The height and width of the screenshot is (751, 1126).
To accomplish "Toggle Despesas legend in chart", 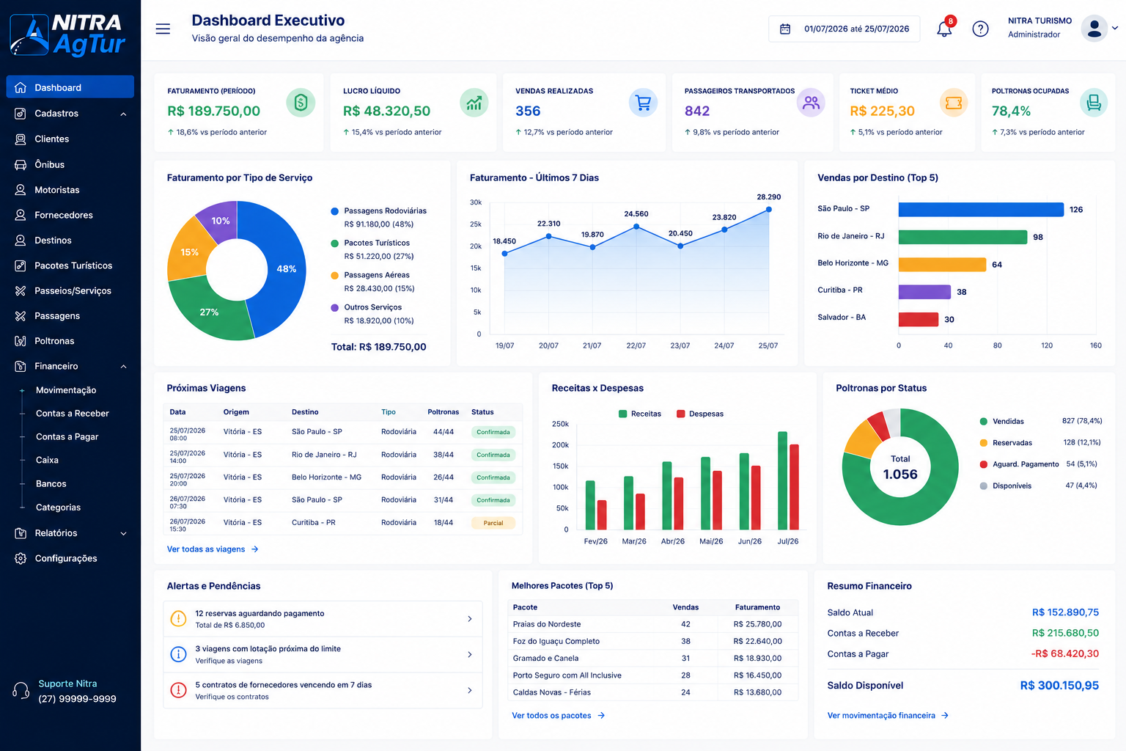I will point(700,414).
